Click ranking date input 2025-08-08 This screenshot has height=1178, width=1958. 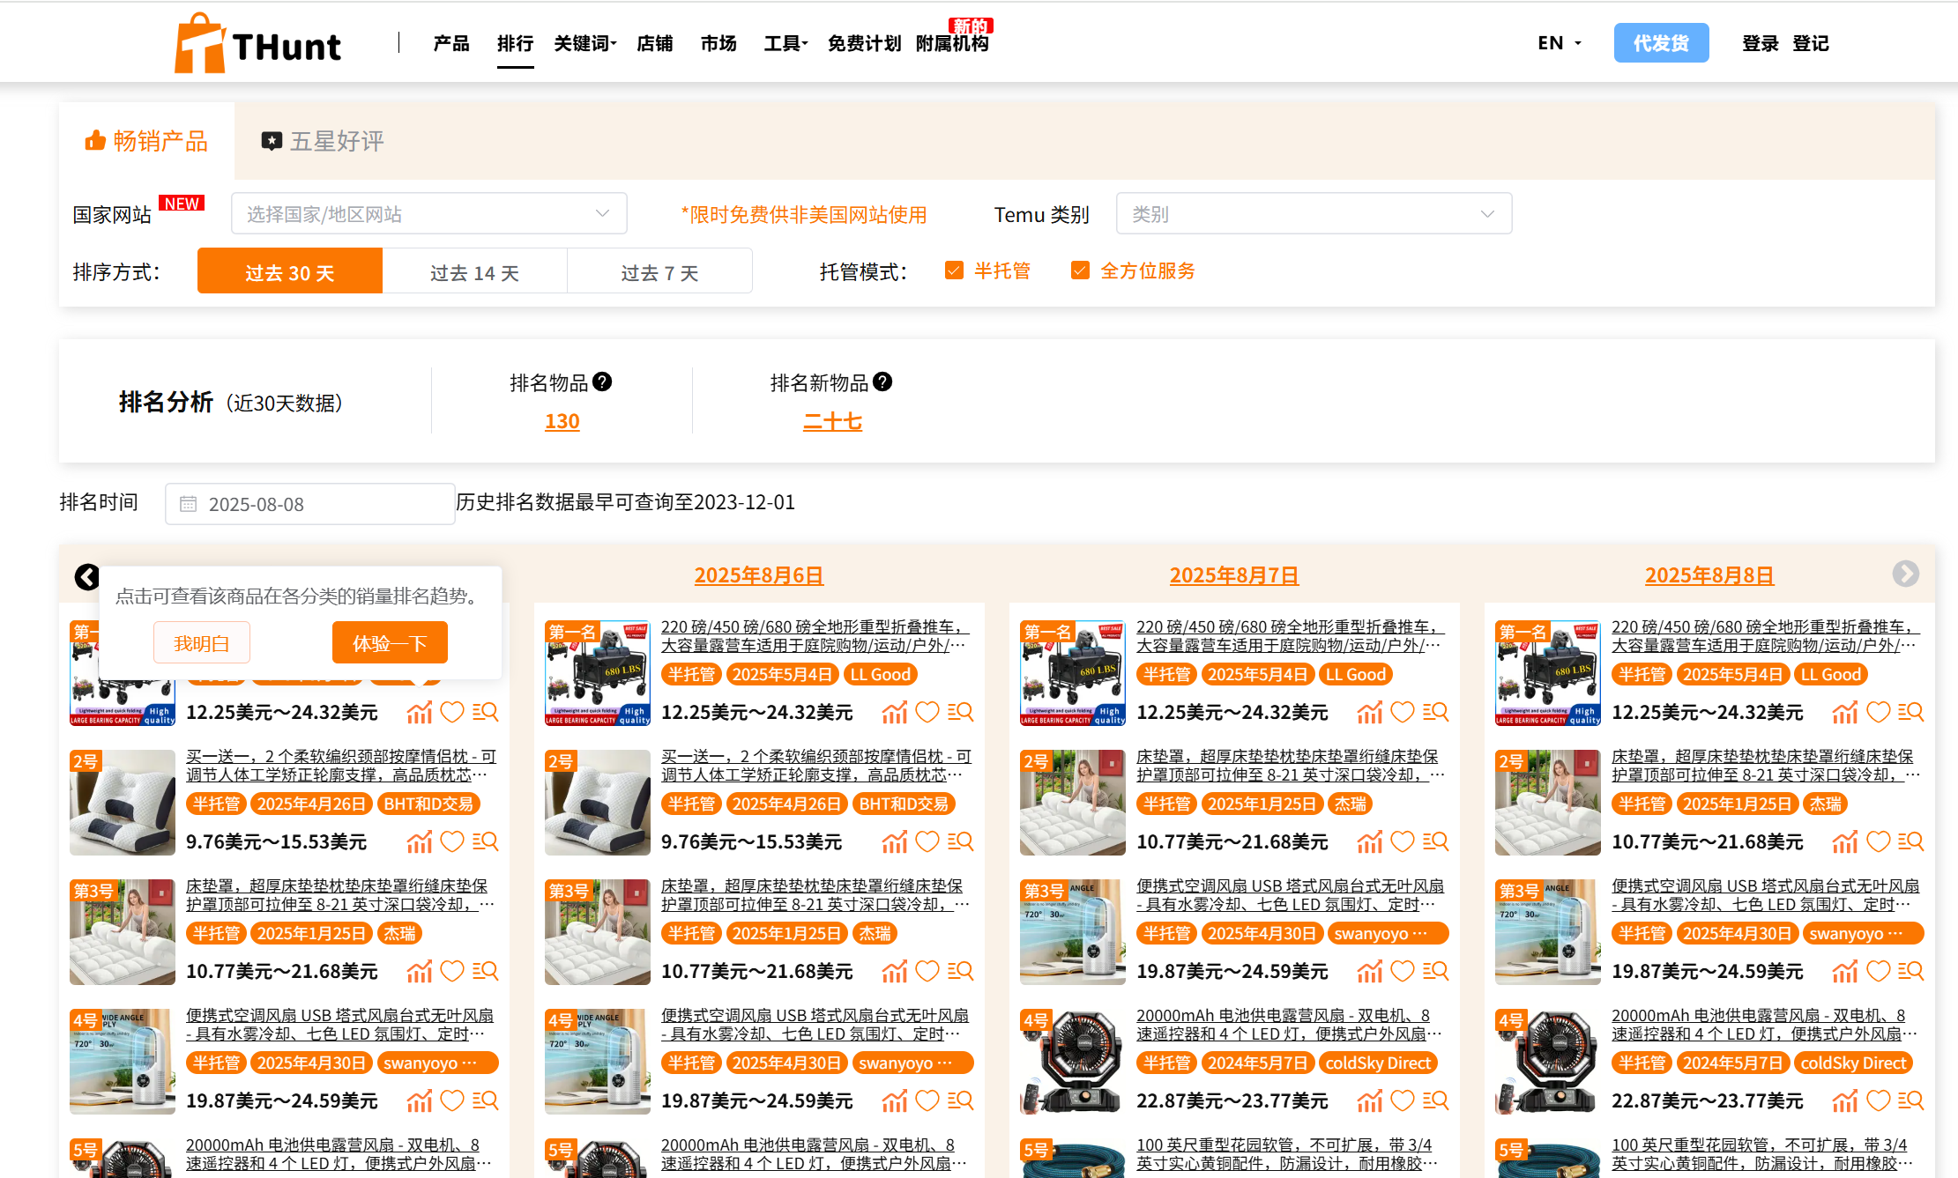coord(309,504)
